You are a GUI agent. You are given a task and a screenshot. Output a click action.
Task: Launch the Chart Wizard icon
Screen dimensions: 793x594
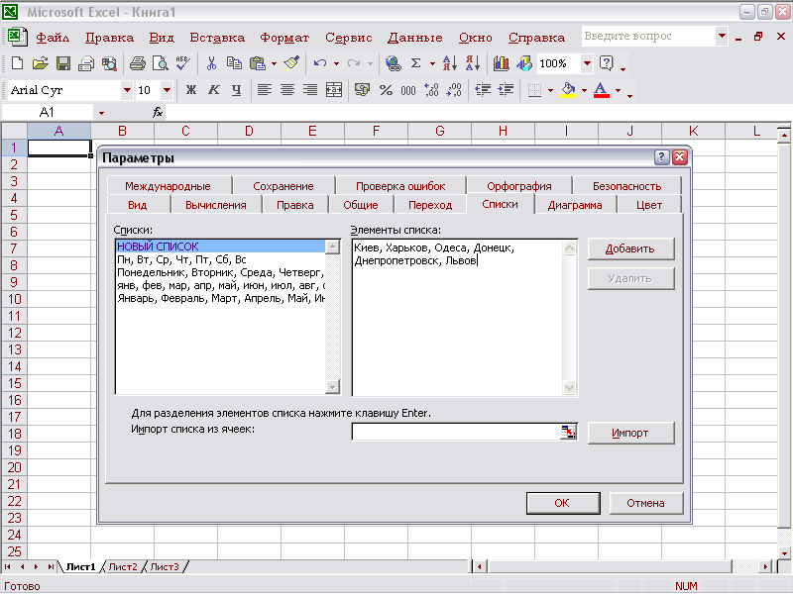(x=502, y=63)
